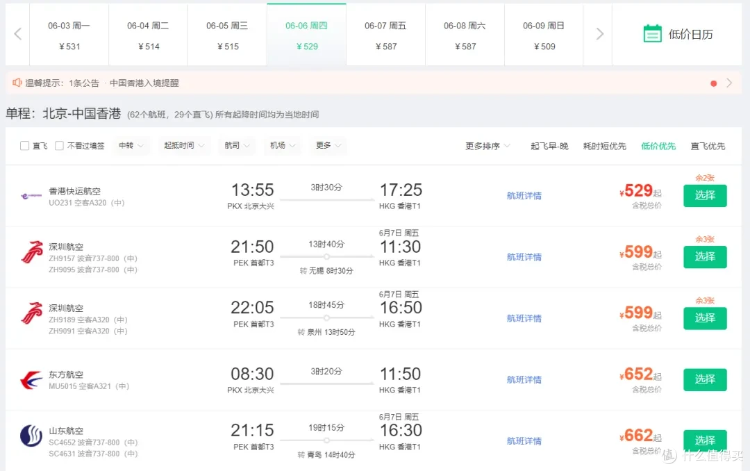Open the 中国香港入境提醒 notice
The height and width of the screenshot is (471, 750).
144,83
